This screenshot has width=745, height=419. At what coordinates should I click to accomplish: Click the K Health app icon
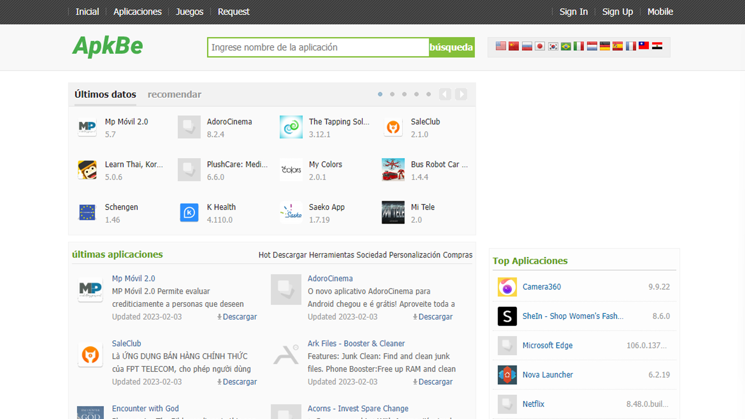[x=189, y=211]
